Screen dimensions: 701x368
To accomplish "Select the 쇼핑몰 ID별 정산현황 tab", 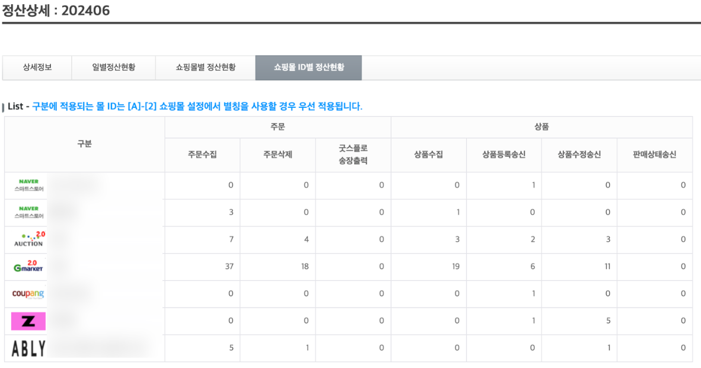I will click(308, 68).
